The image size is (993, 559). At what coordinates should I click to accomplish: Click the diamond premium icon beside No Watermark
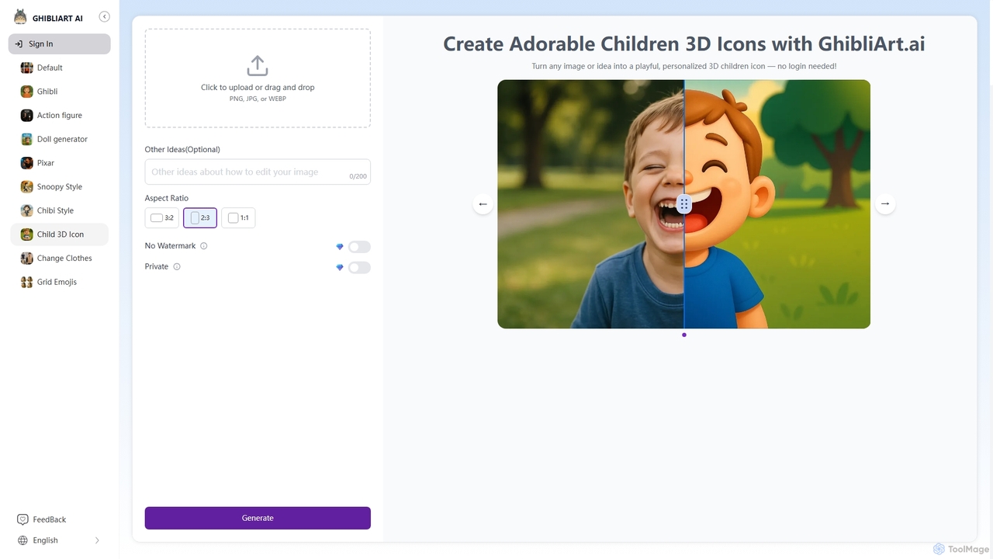tap(340, 247)
